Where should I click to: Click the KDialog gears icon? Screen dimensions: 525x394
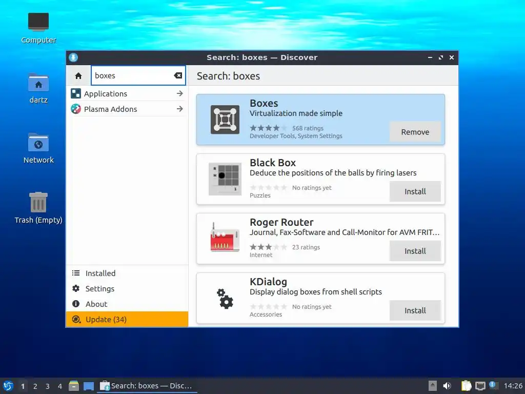225,298
